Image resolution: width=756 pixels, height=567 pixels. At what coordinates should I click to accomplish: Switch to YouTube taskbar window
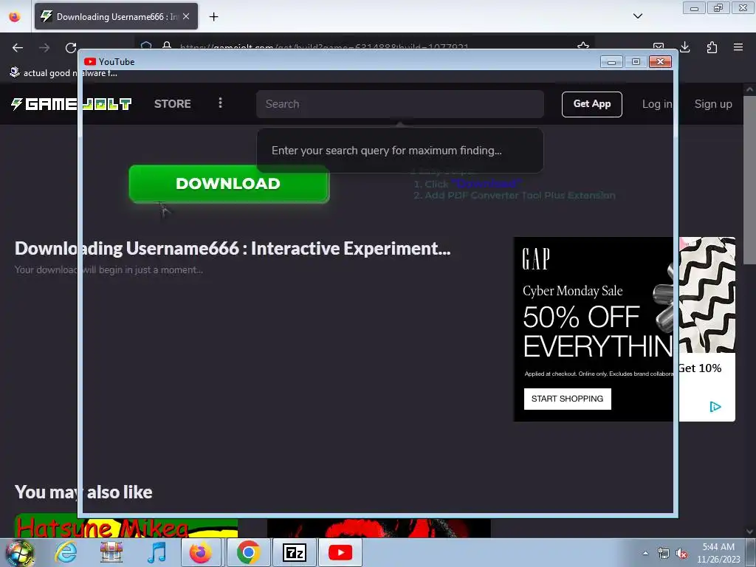(x=340, y=552)
